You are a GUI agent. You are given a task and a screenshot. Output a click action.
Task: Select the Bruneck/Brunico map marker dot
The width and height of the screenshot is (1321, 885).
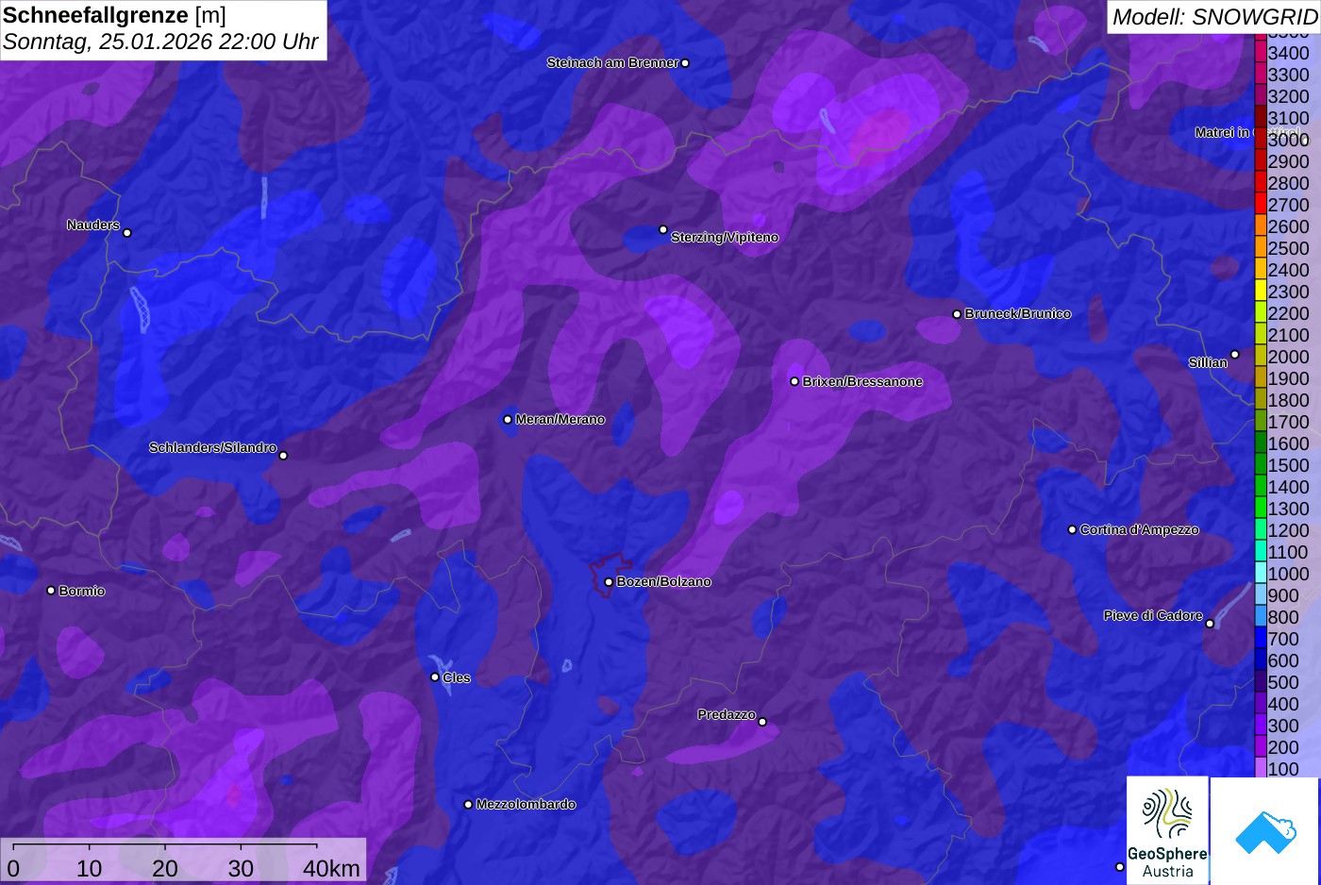[957, 314]
